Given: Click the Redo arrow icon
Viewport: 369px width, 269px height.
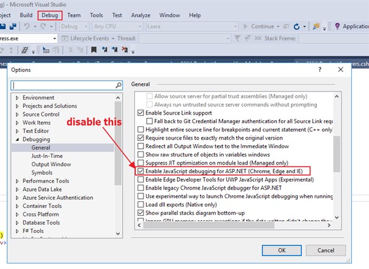Looking at the screenshot, I should (x=43, y=26).
